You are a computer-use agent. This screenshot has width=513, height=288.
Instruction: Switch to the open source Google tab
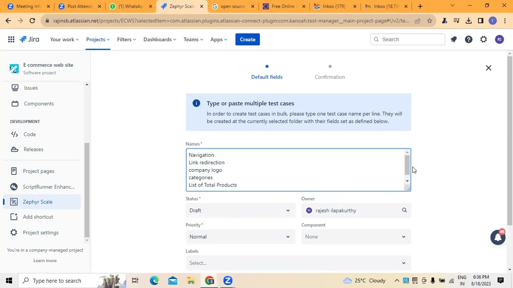232,6
